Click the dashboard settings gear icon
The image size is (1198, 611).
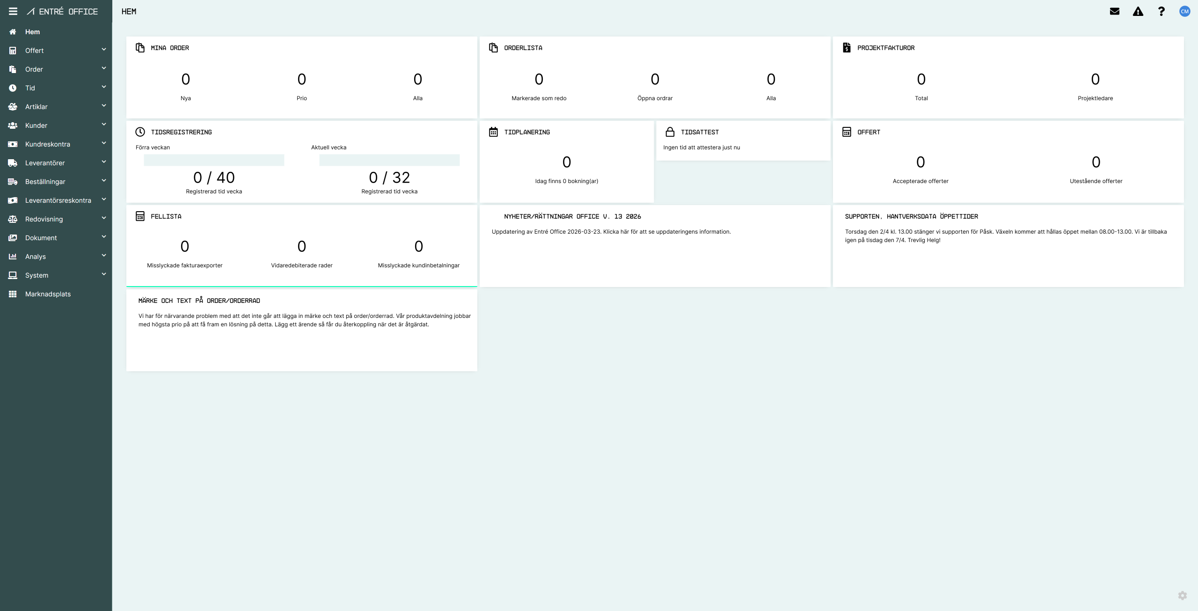click(x=1183, y=596)
